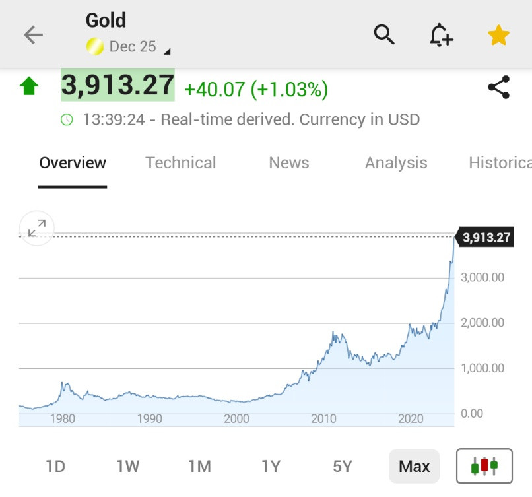Image resolution: width=532 pixels, height=497 pixels.
Task: Toggle the gold star favorite
Action: pyautogui.click(x=498, y=35)
